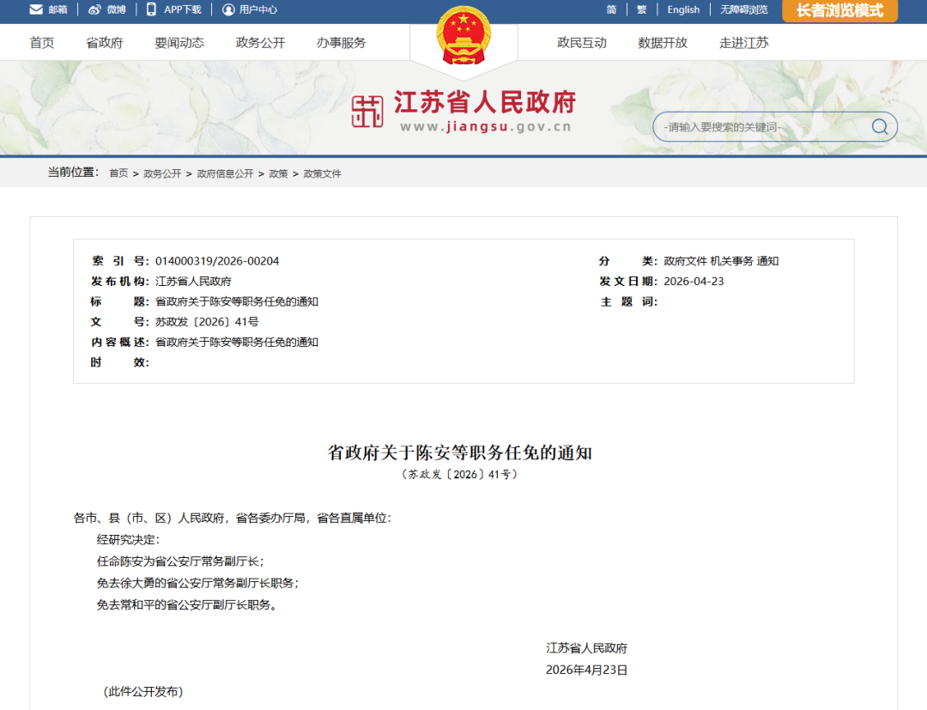Open the 省政府 menu
The image size is (927, 710).
pos(104,43)
